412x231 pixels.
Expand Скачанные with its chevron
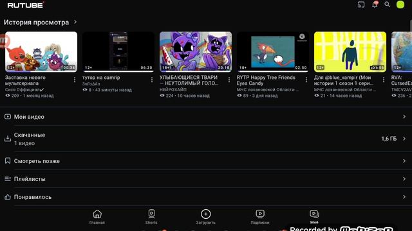tap(404, 139)
